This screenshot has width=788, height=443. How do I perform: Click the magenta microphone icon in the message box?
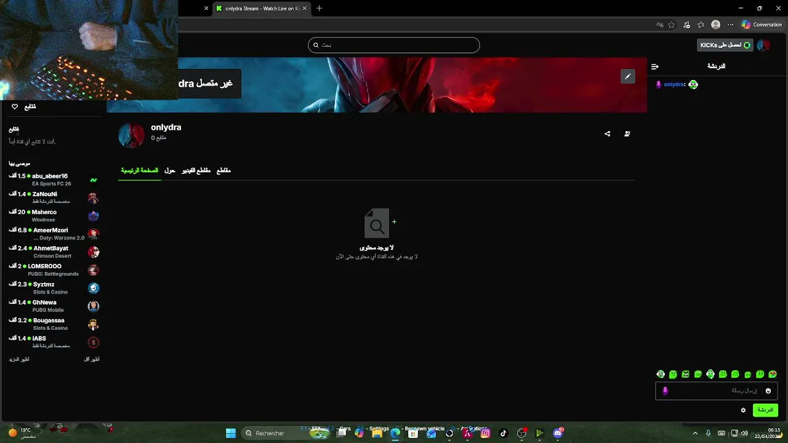click(665, 391)
